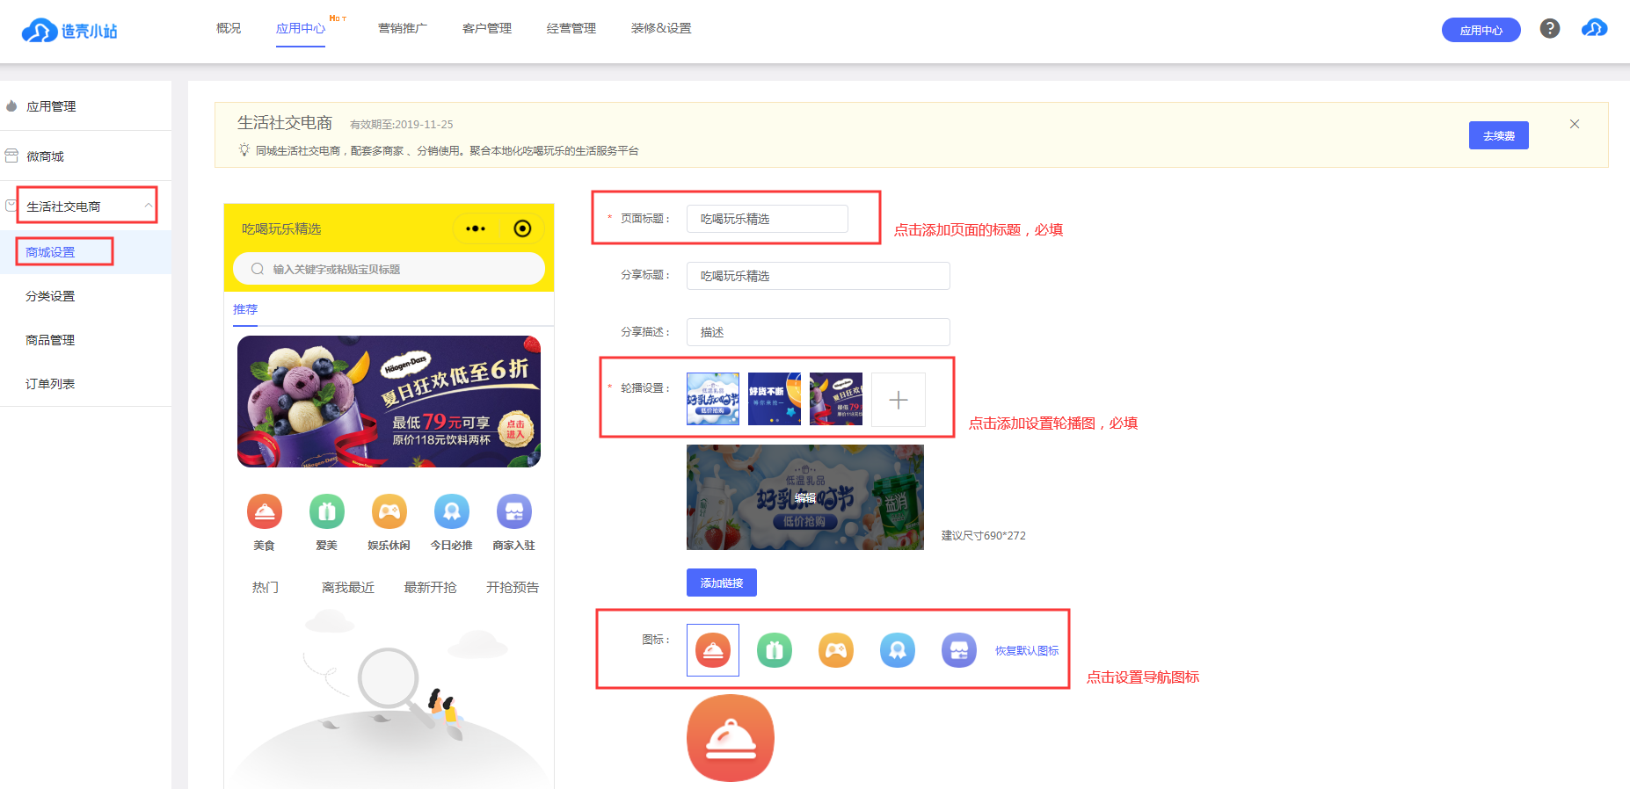1630x789 pixels.
Task: Open 分类设置 in the sidebar
Action: (50, 296)
